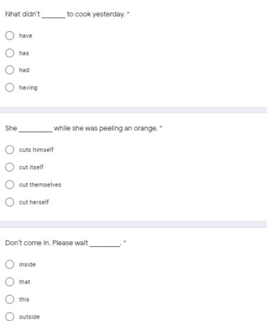Click the 'She ___ while she was peeling' question text
Image resolution: width=267 pixels, height=321 pixels.
coord(82,129)
